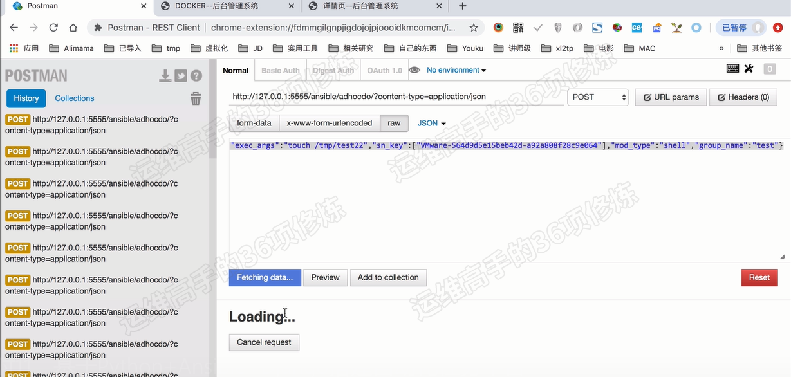Switch to the Collections tab in sidebar
791x377 pixels.
point(75,98)
